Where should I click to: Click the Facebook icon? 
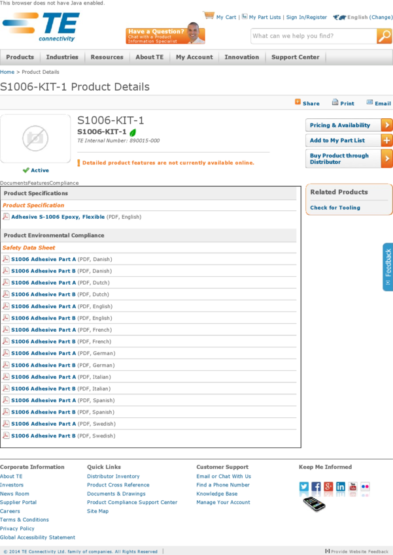pos(316,486)
